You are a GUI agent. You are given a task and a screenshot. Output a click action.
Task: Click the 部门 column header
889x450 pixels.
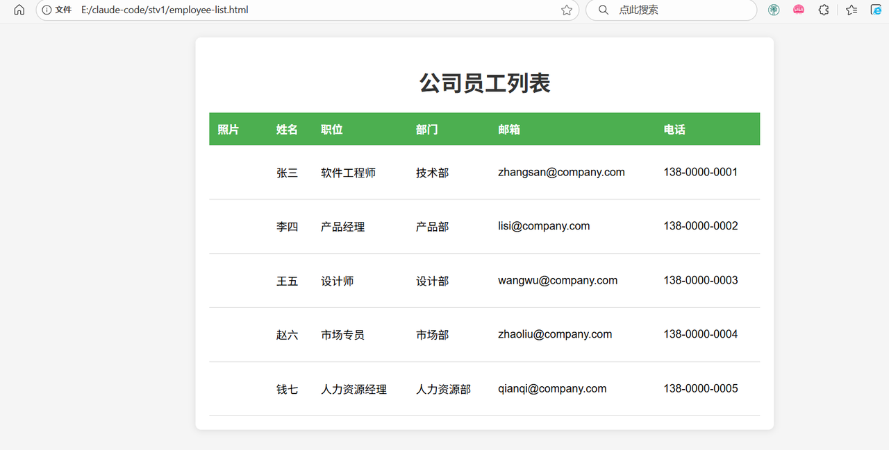point(426,130)
